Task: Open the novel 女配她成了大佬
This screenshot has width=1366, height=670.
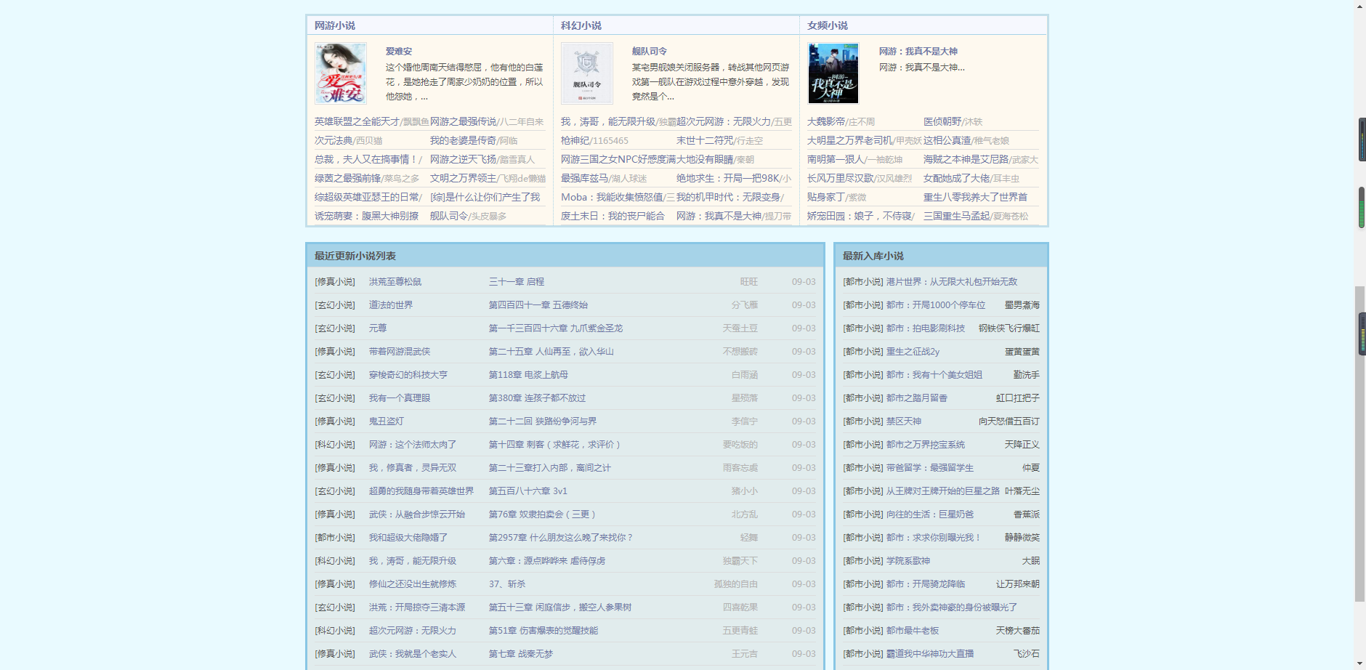Action: coord(956,178)
